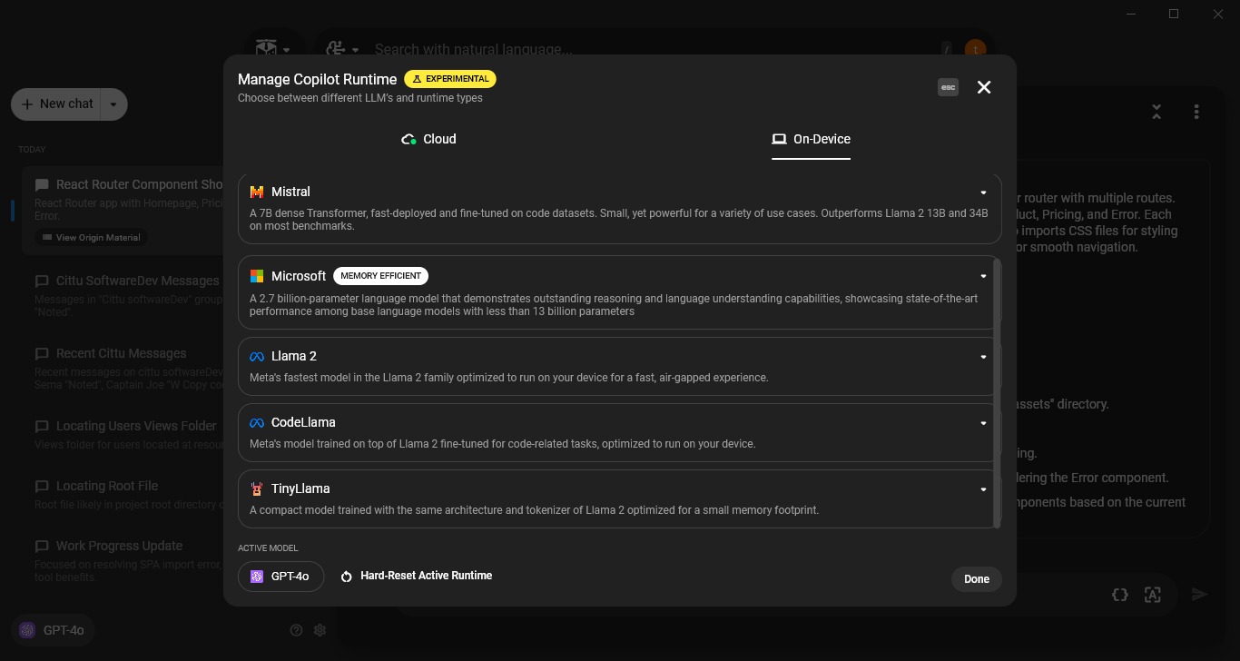Toggle the GPT-4o active model chip
Screen dimensions: 1240x661
point(280,576)
